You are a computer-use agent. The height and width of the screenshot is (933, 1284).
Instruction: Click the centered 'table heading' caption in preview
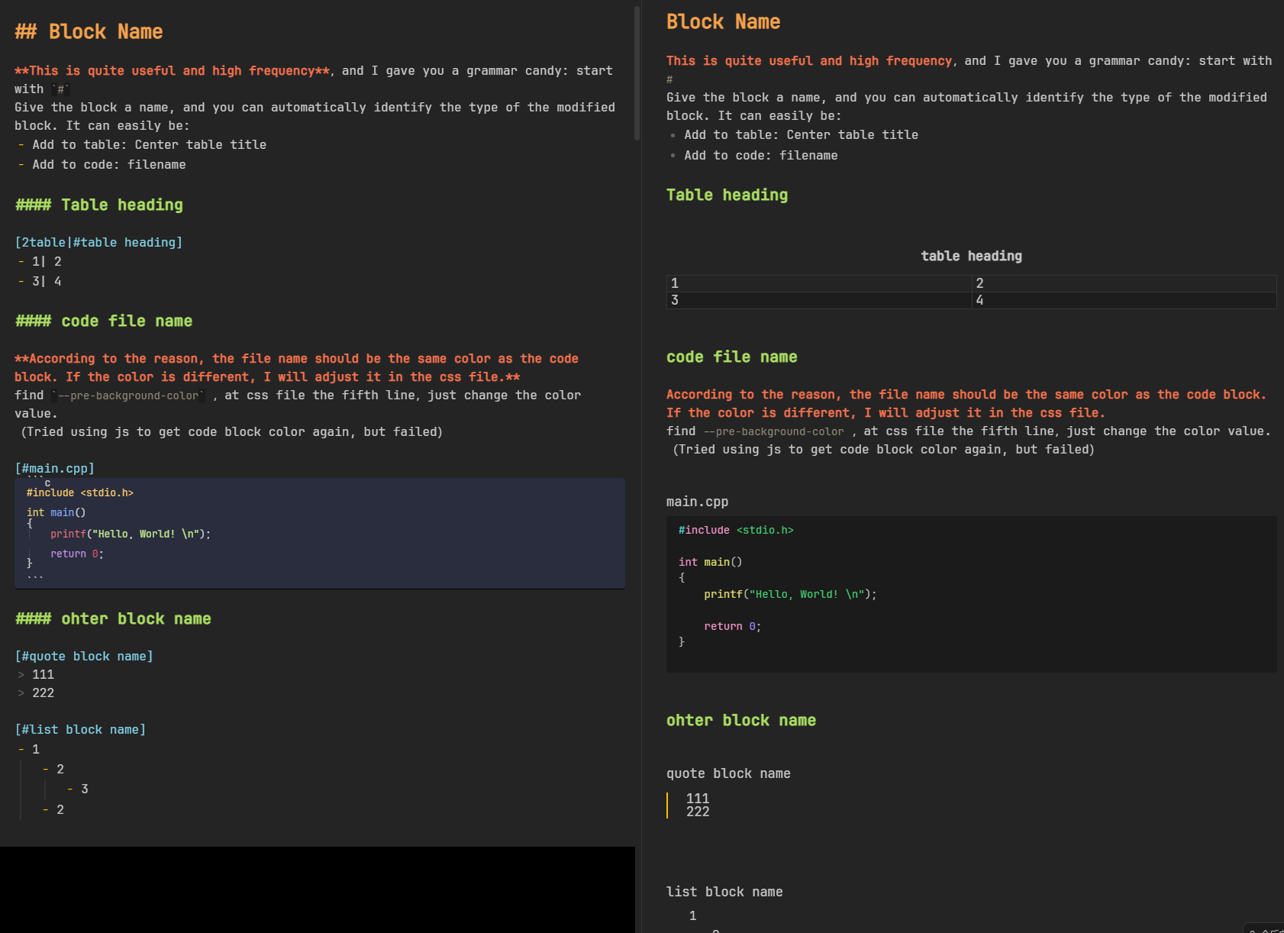coord(971,256)
